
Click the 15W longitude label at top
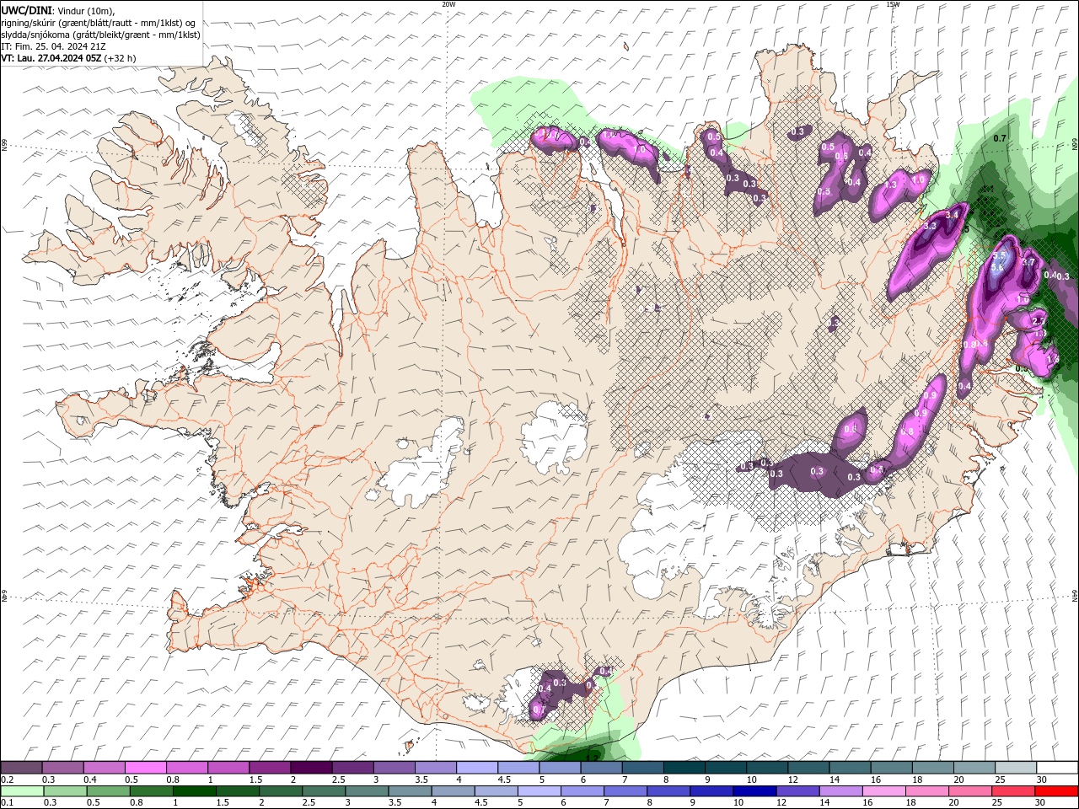[893, 4]
